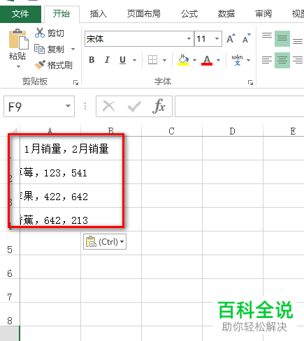Expand the font name dropdown arrow
This screenshot has height=341, width=304.
pyautogui.click(x=189, y=39)
